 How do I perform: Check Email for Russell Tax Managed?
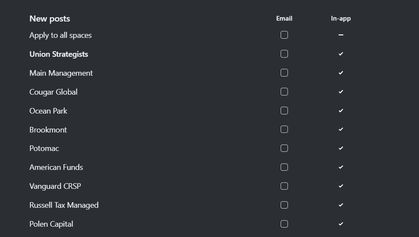pyautogui.click(x=284, y=205)
